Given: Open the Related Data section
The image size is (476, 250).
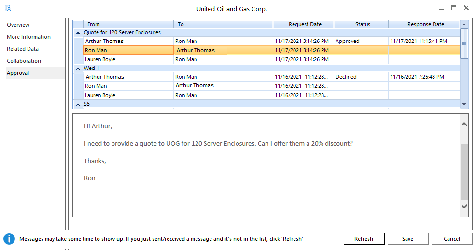Looking at the screenshot, I should pyautogui.click(x=23, y=49).
